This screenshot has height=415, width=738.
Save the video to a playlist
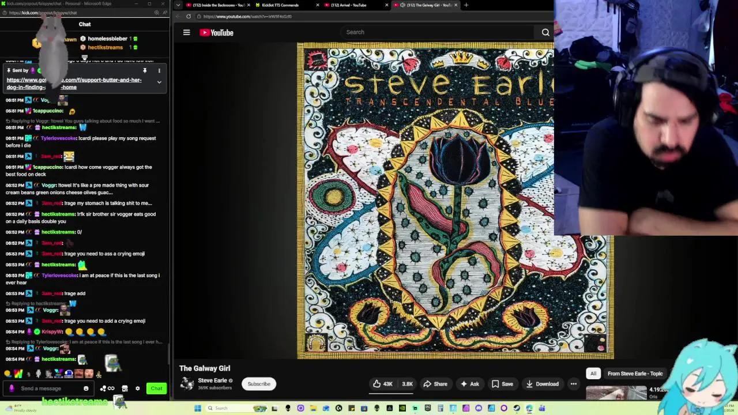coord(502,384)
